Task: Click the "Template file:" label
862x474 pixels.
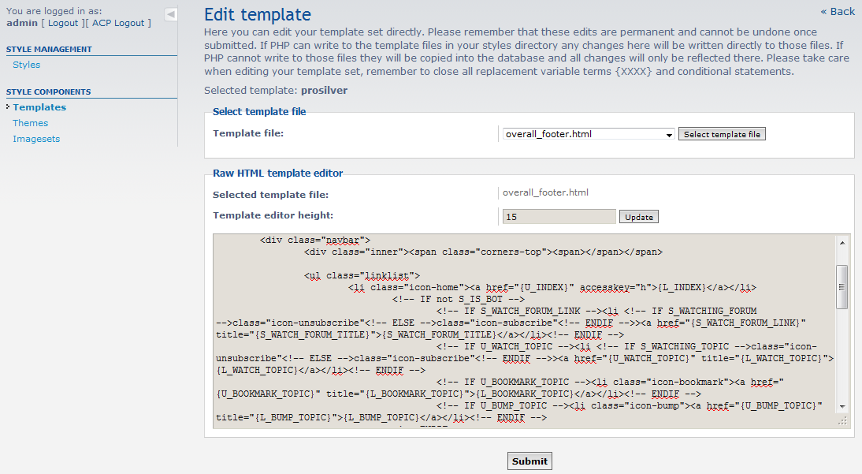Action: coord(248,133)
